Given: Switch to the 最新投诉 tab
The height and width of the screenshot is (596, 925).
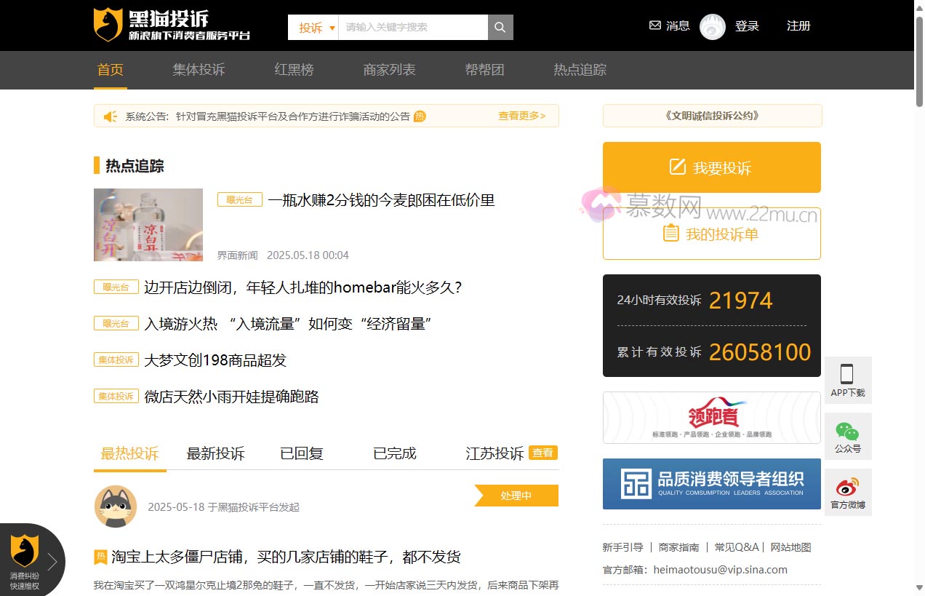Looking at the screenshot, I should [215, 453].
